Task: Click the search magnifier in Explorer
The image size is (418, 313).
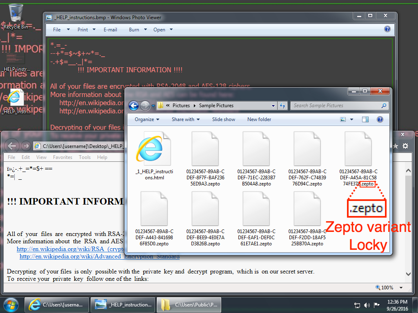Action: 384,106
